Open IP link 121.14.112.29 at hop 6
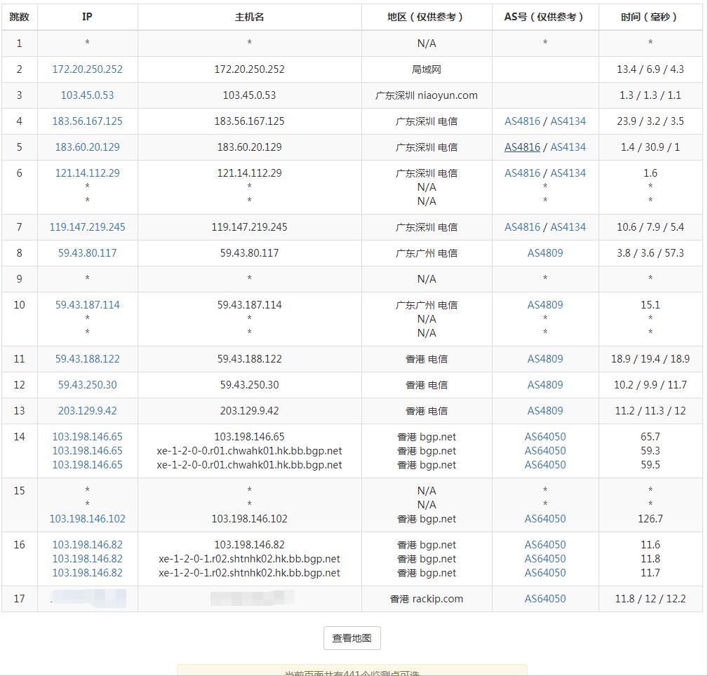The height and width of the screenshot is (676, 708). (x=87, y=173)
